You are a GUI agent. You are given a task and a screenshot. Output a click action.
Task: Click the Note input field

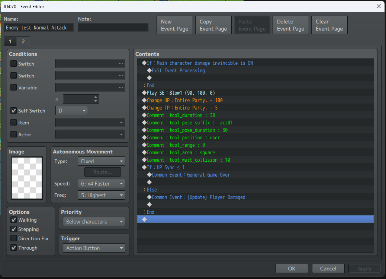tap(113, 28)
